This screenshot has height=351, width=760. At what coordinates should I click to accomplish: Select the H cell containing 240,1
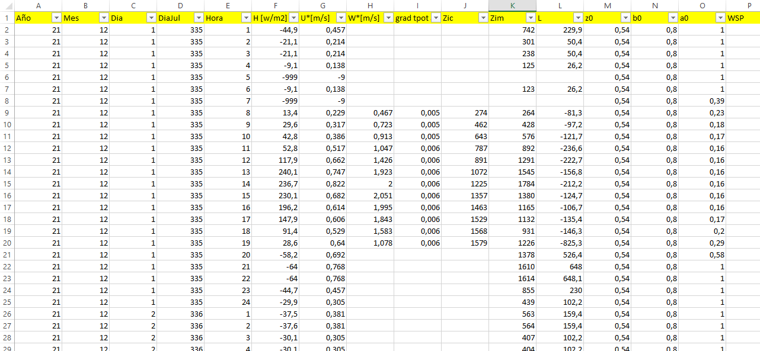click(x=275, y=172)
